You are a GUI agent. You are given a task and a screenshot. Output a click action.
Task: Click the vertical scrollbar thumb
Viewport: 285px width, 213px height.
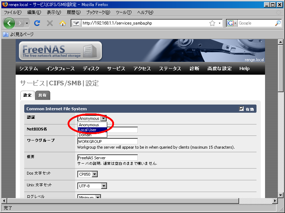coord(280,68)
